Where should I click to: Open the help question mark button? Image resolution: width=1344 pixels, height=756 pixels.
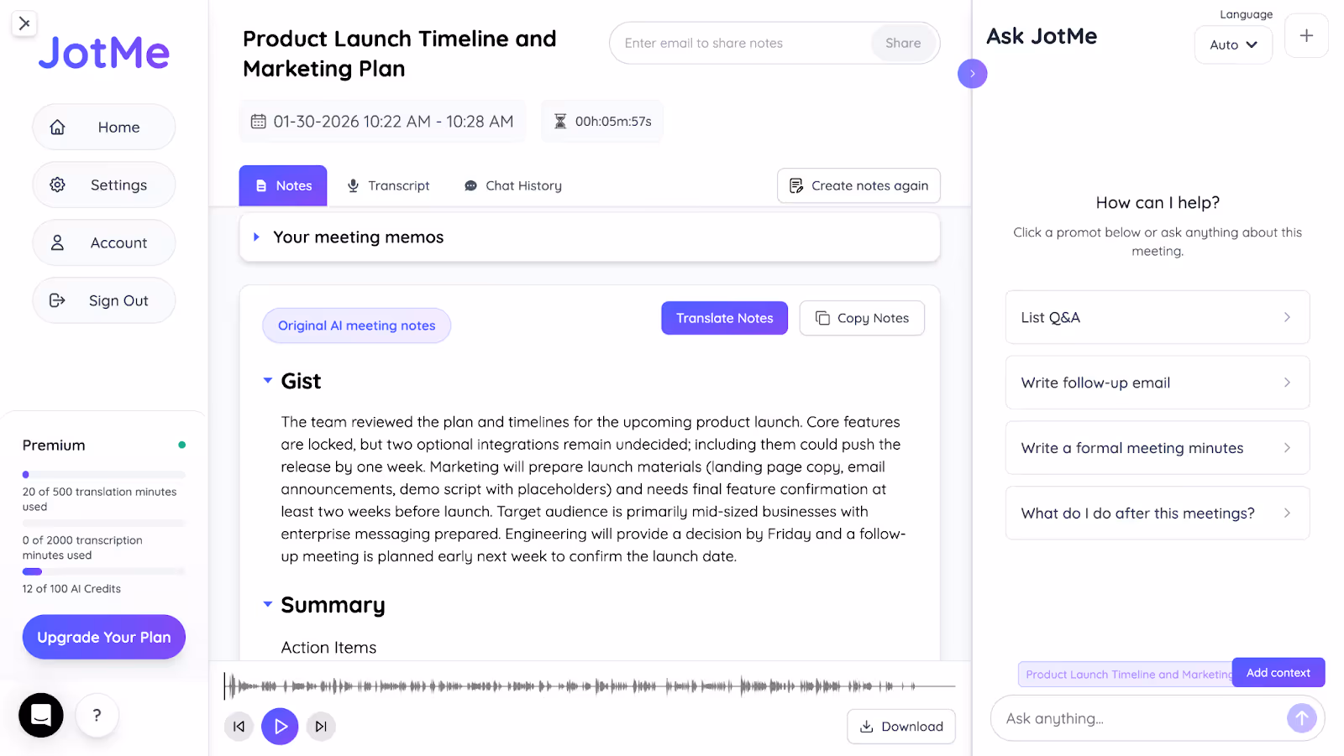coord(97,715)
